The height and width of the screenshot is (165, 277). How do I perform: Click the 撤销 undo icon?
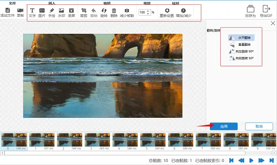[x=94, y=10]
